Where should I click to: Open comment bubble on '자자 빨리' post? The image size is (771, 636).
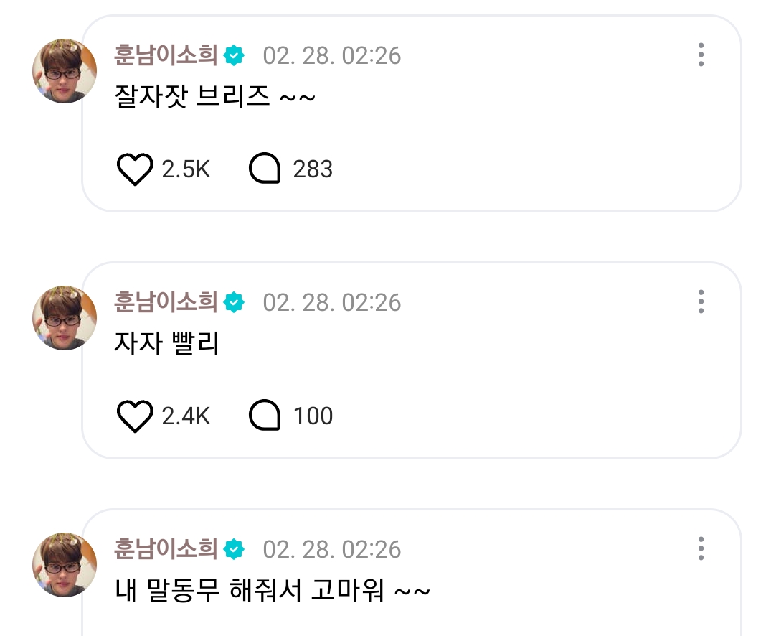coord(264,417)
